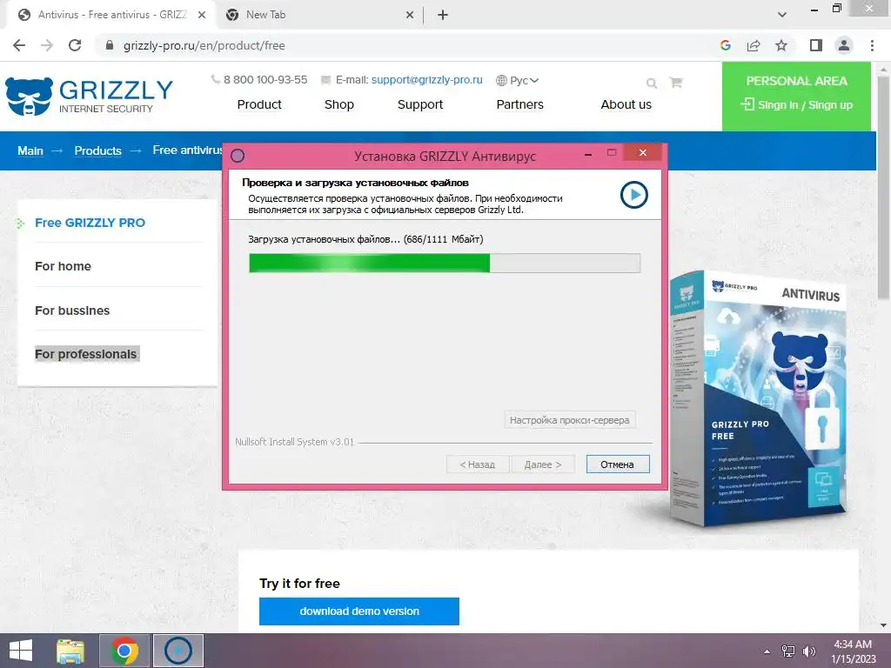The image size is (891, 668).
Task: Select Free GRIZZLY PRO sidebar item
Action: [x=90, y=223]
